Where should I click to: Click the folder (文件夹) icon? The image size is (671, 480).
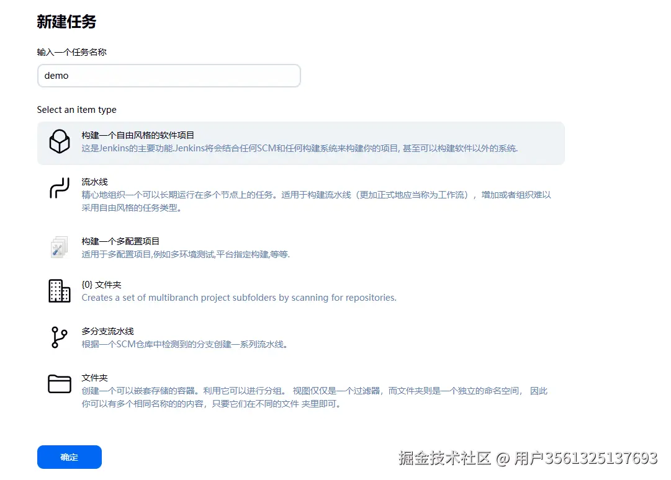[x=59, y=383]
